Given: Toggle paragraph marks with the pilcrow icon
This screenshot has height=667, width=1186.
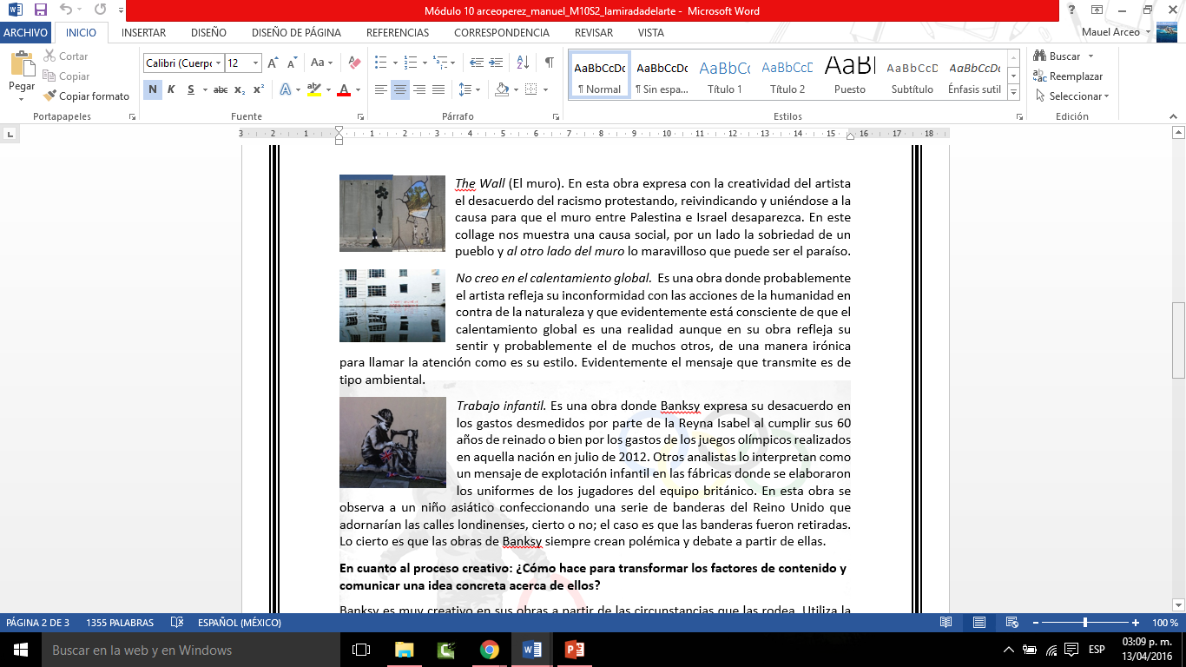Looking at the screenshot, I should [549, 63].
